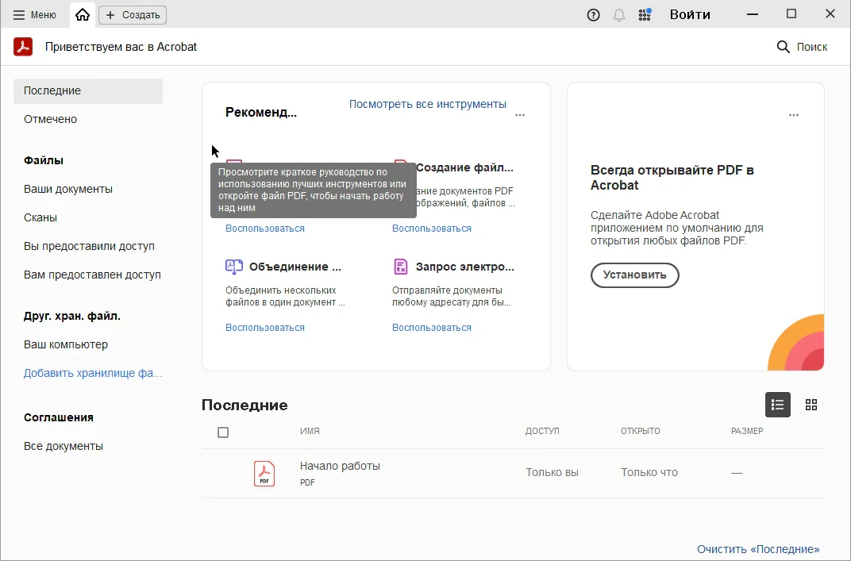The image size is (851, 561).
Task: Click the ОТКРЫТО column header
Action: (x=641, y=431)
